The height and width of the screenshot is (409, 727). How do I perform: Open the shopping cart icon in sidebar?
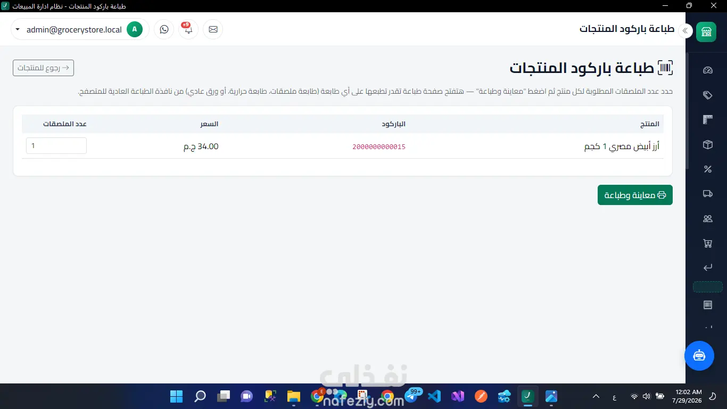[x=707, y=243]
